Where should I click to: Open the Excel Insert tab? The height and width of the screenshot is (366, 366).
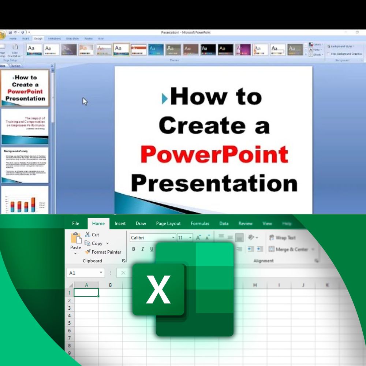(120, 223)
